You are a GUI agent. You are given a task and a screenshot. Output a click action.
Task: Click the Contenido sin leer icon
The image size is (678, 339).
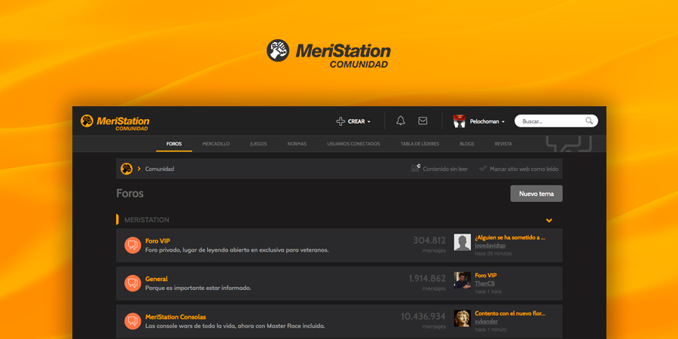416,168
